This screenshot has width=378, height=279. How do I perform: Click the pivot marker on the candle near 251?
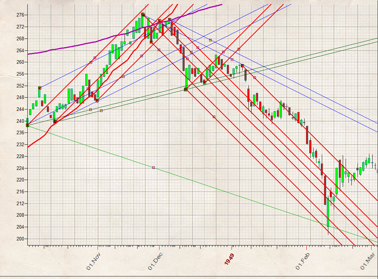pyautogui.click(x=40, y=88)
